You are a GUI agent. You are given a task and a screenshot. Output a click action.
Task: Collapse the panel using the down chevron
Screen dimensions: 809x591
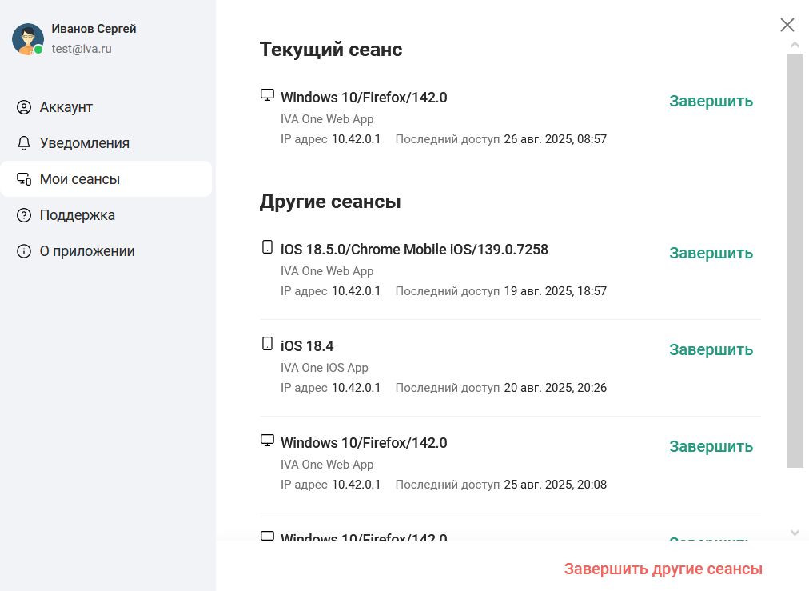coord(795,532)
